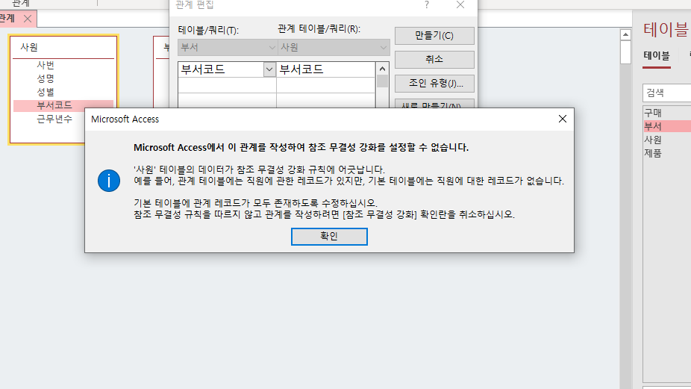Close the Microsoft Access message box
This screenshot has height=389, width=691.
pos(562,119)
